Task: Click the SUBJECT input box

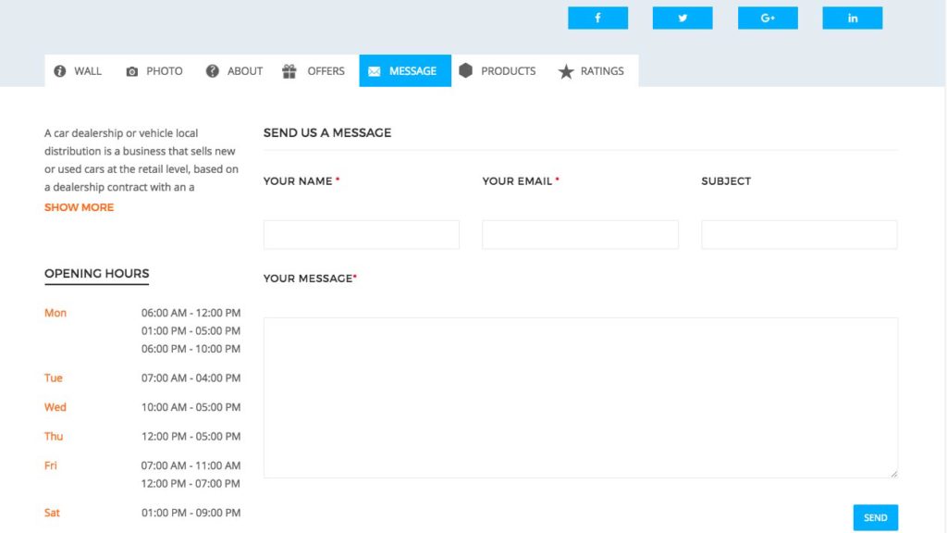Action: click(x=800, y=234)
